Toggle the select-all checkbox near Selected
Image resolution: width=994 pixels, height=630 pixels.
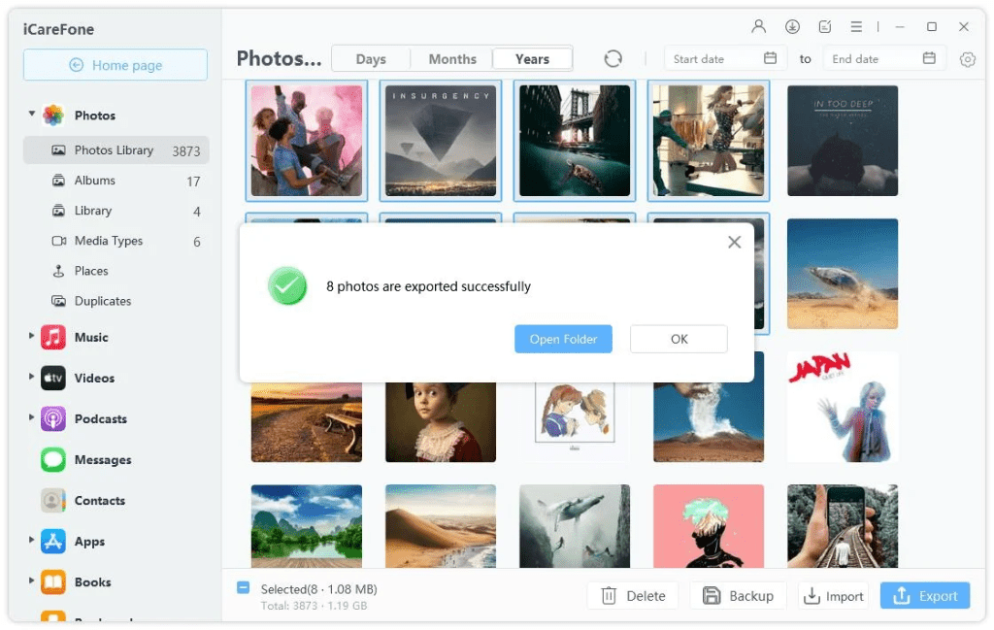coord(244,588)
